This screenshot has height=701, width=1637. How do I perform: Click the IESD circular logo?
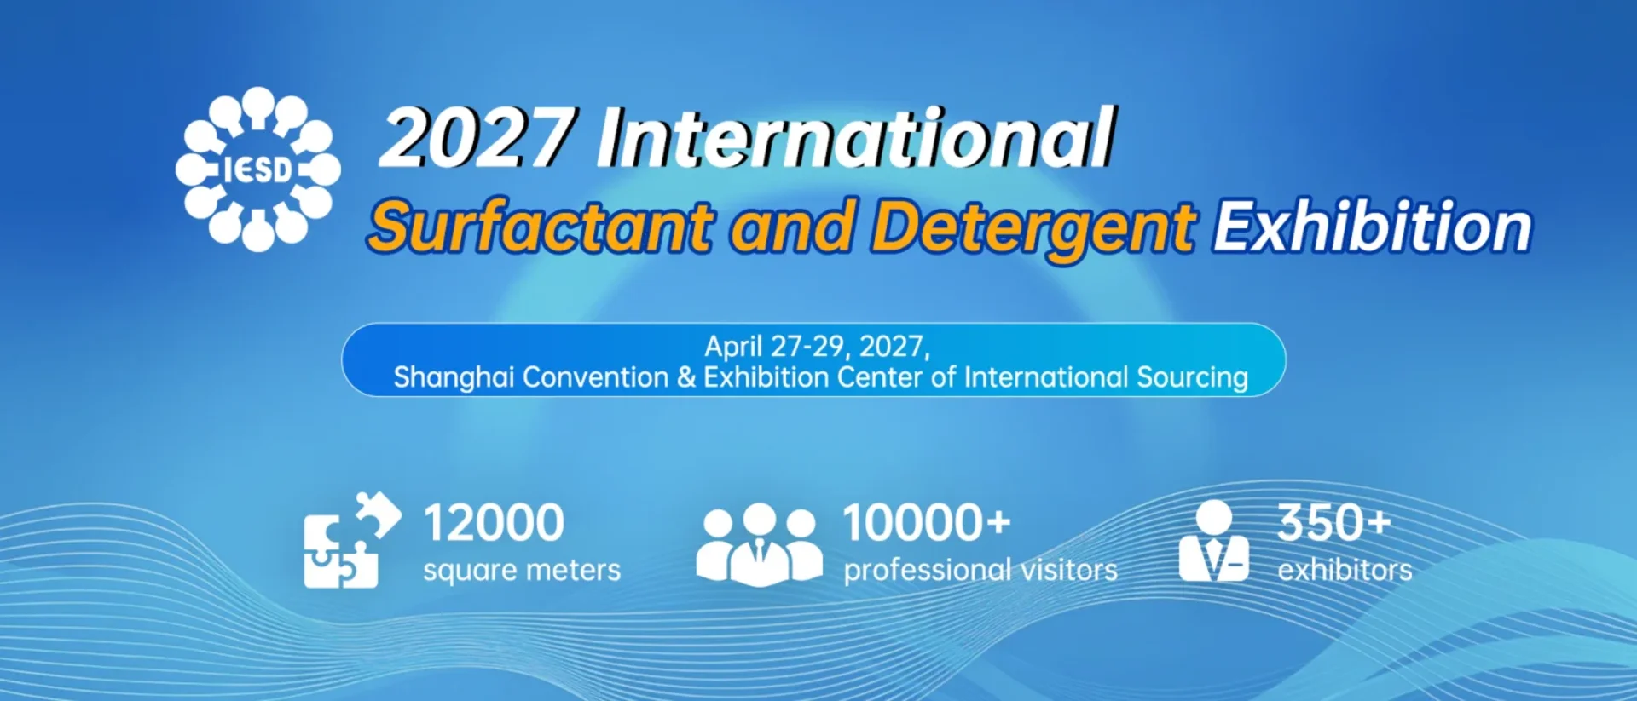(258, 170)
